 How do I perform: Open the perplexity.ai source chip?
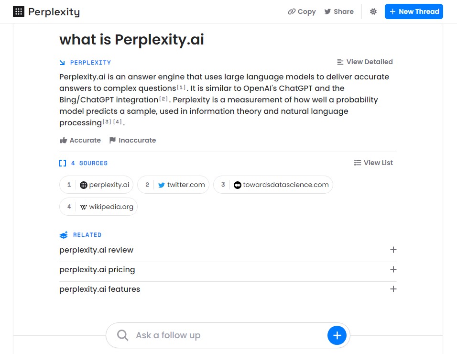pyautogui.click(x=96, y=185)
